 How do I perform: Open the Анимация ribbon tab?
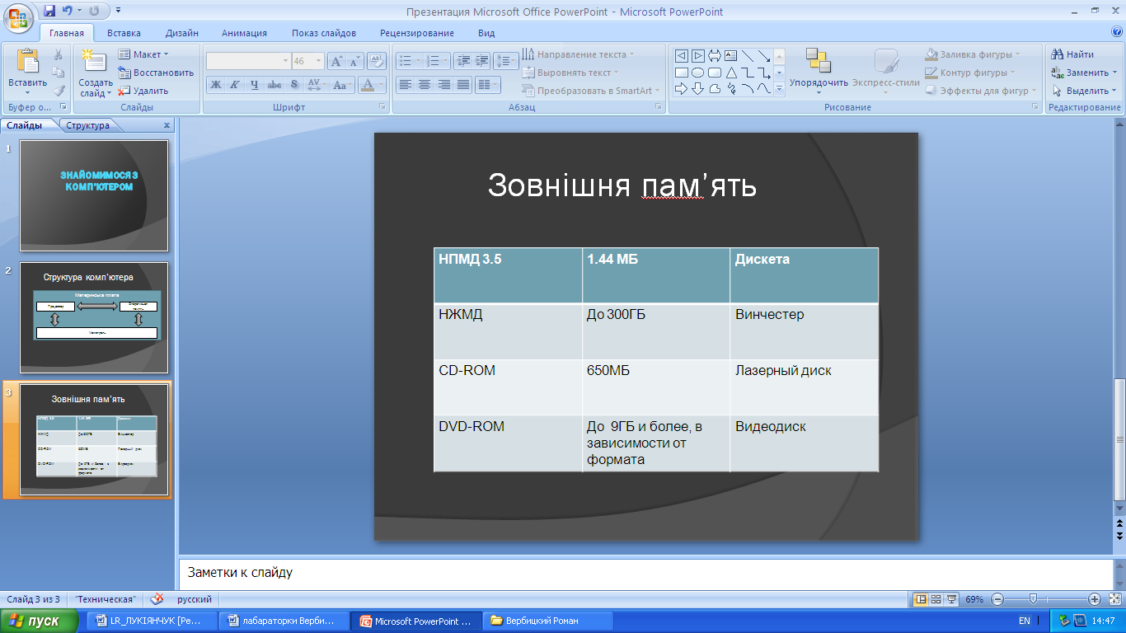pyautogui.click(x=244, y=33)
